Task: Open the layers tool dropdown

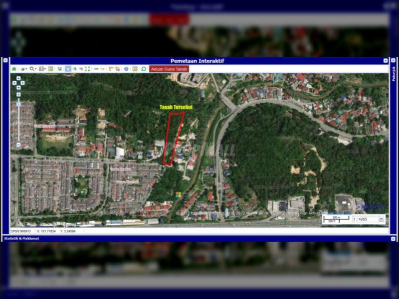Action: [x=23, y=69]
